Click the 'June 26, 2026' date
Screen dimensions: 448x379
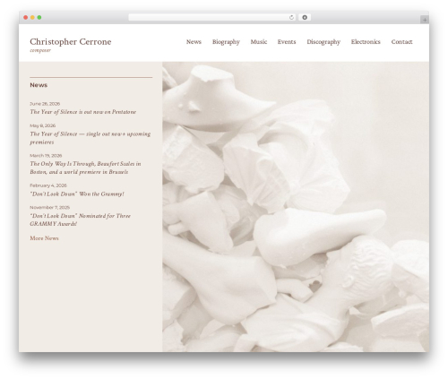(45, 104)
